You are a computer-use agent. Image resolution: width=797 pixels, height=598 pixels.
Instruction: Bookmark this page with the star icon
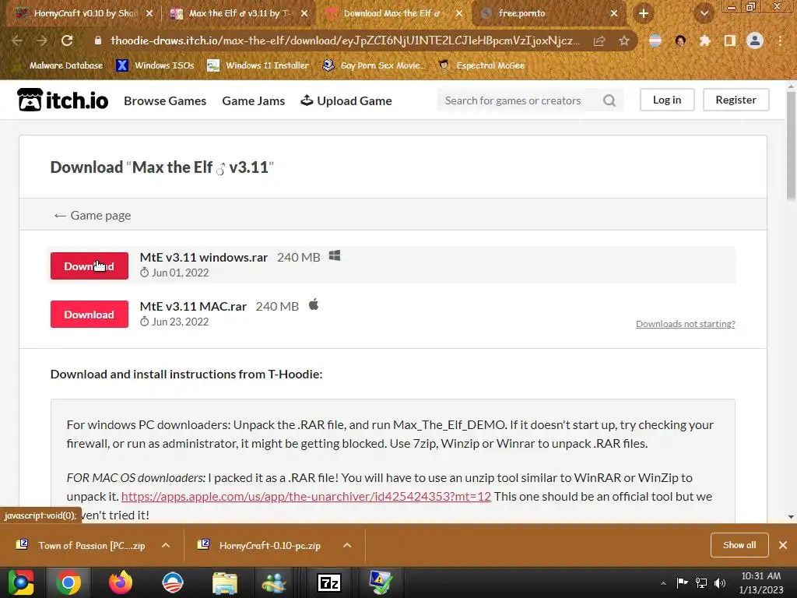coord(624,40)
